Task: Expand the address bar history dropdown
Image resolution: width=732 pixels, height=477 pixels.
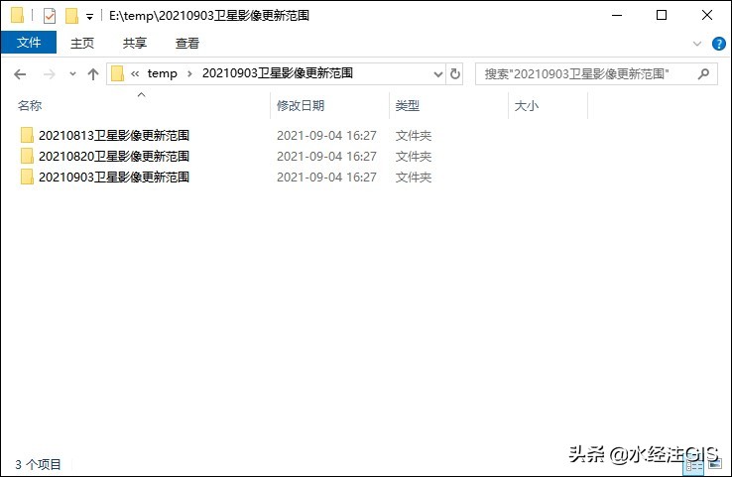Action: coord(437,73)
